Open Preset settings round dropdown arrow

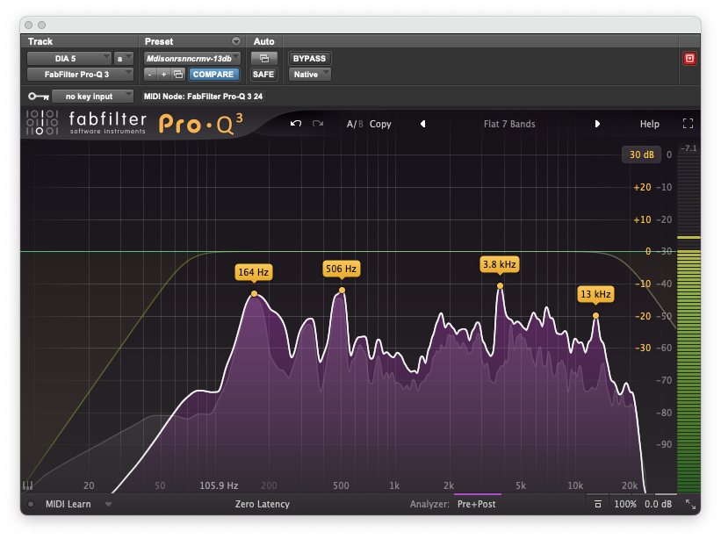coord(236,41)
